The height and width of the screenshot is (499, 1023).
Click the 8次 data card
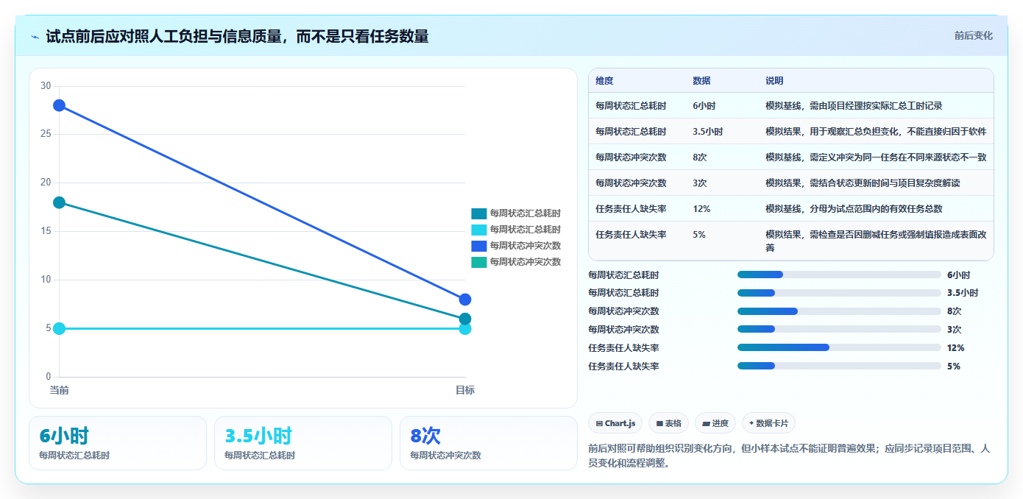click(x=489, y=443)
